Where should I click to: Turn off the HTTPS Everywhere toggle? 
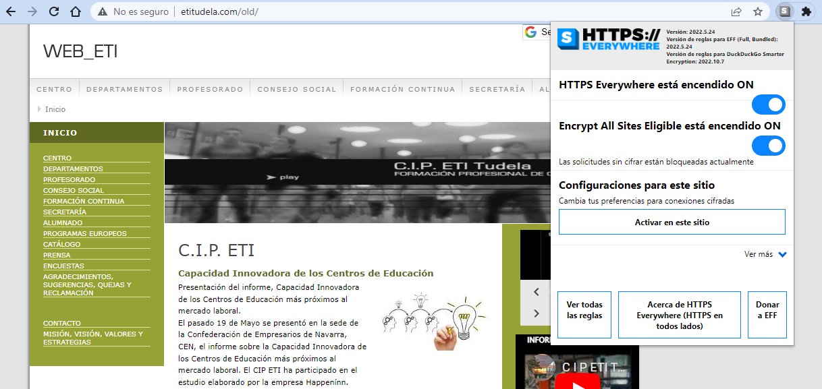(768, 104)
